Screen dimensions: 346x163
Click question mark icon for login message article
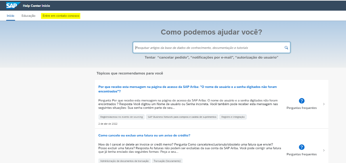tap(302, 101)
